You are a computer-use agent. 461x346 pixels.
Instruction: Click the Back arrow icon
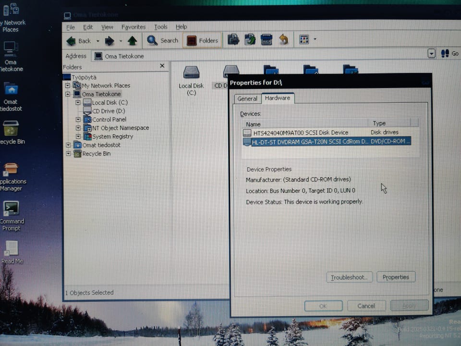pyautogui.click(x=71, y=41)
